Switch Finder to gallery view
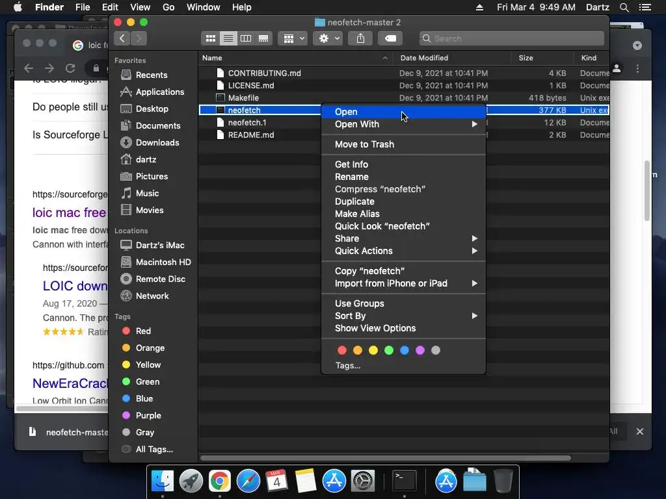Screen dimensions: 666x499 point(263,38)
